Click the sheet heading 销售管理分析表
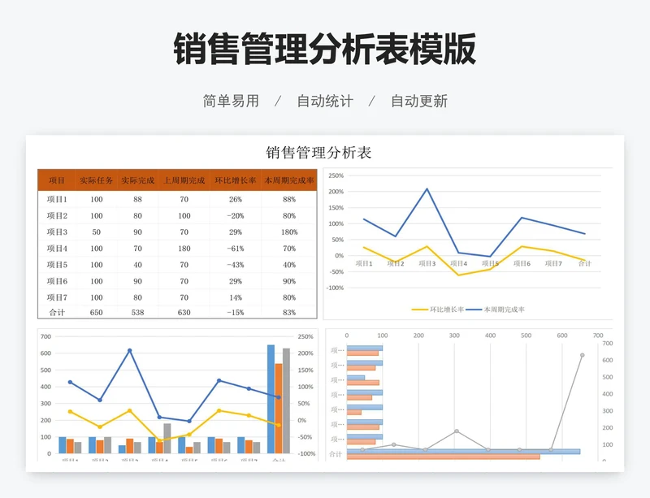 pyautogui.click(x=318, y=153)
